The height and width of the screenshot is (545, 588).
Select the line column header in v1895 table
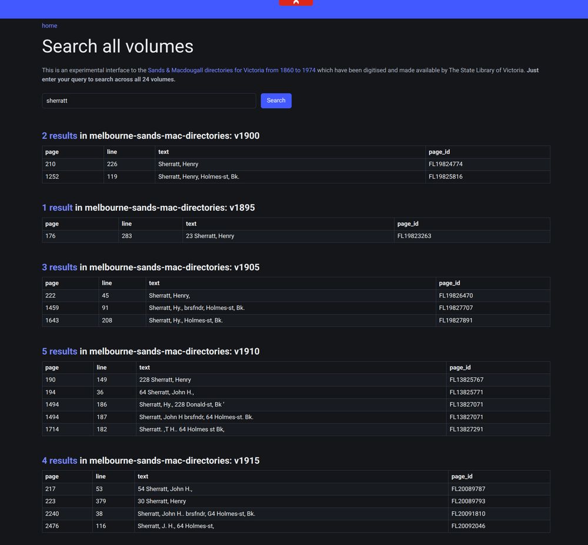coord(124,223)
